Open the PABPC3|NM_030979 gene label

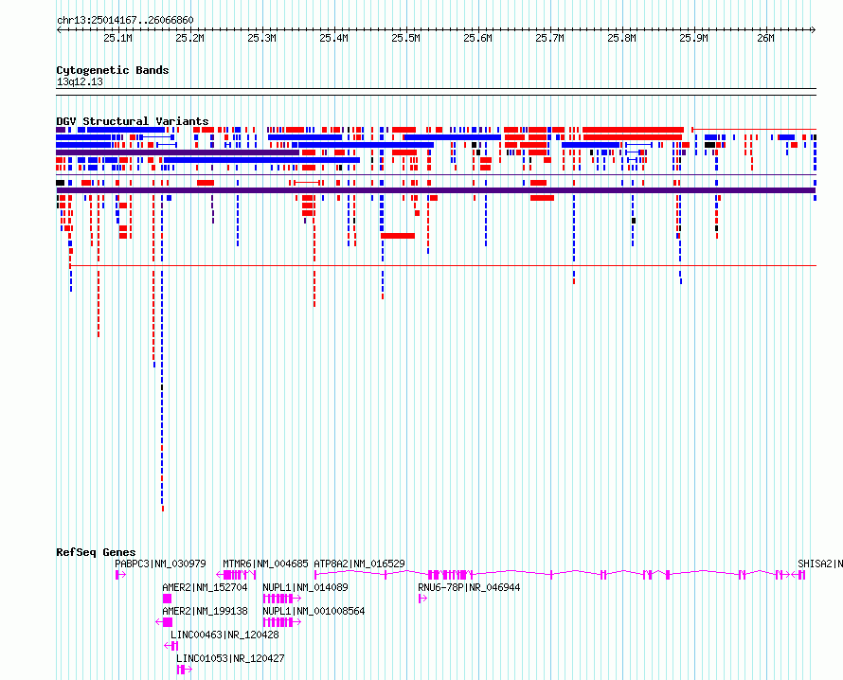[160, 564]
